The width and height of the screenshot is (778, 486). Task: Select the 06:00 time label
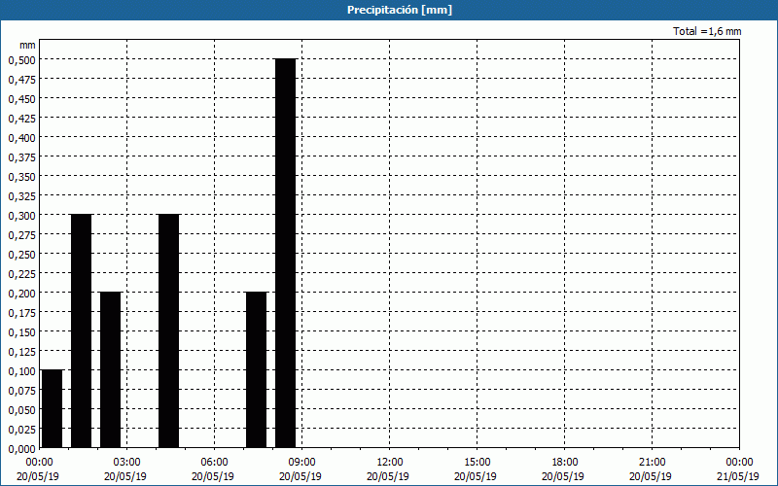pyautogui.click(x=214, y=463)
